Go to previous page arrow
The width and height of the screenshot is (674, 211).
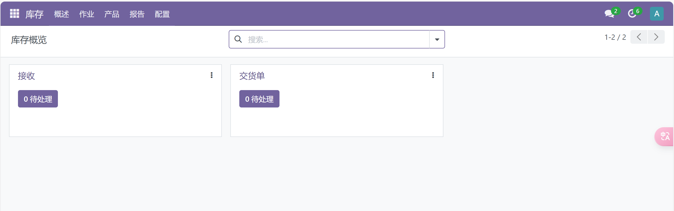pos(639,37)
